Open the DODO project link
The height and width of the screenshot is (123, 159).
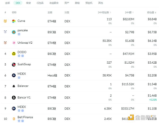(x=22, y=52)
